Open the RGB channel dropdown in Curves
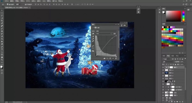Viewport: 192px width, 103px height. 103,34
